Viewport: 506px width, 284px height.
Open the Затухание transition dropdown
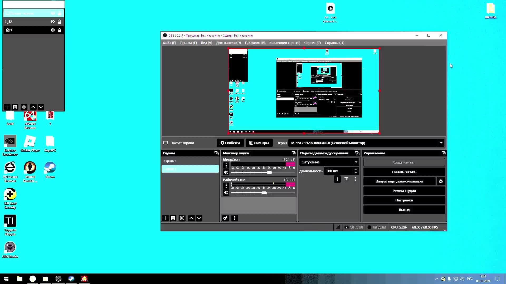coord(356,162)
